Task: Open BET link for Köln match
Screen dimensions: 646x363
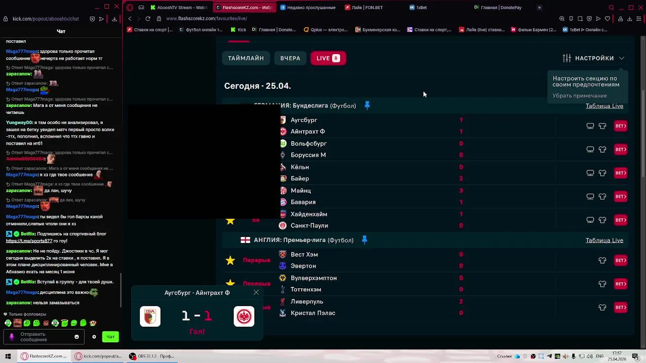Action: click(621, 173)
